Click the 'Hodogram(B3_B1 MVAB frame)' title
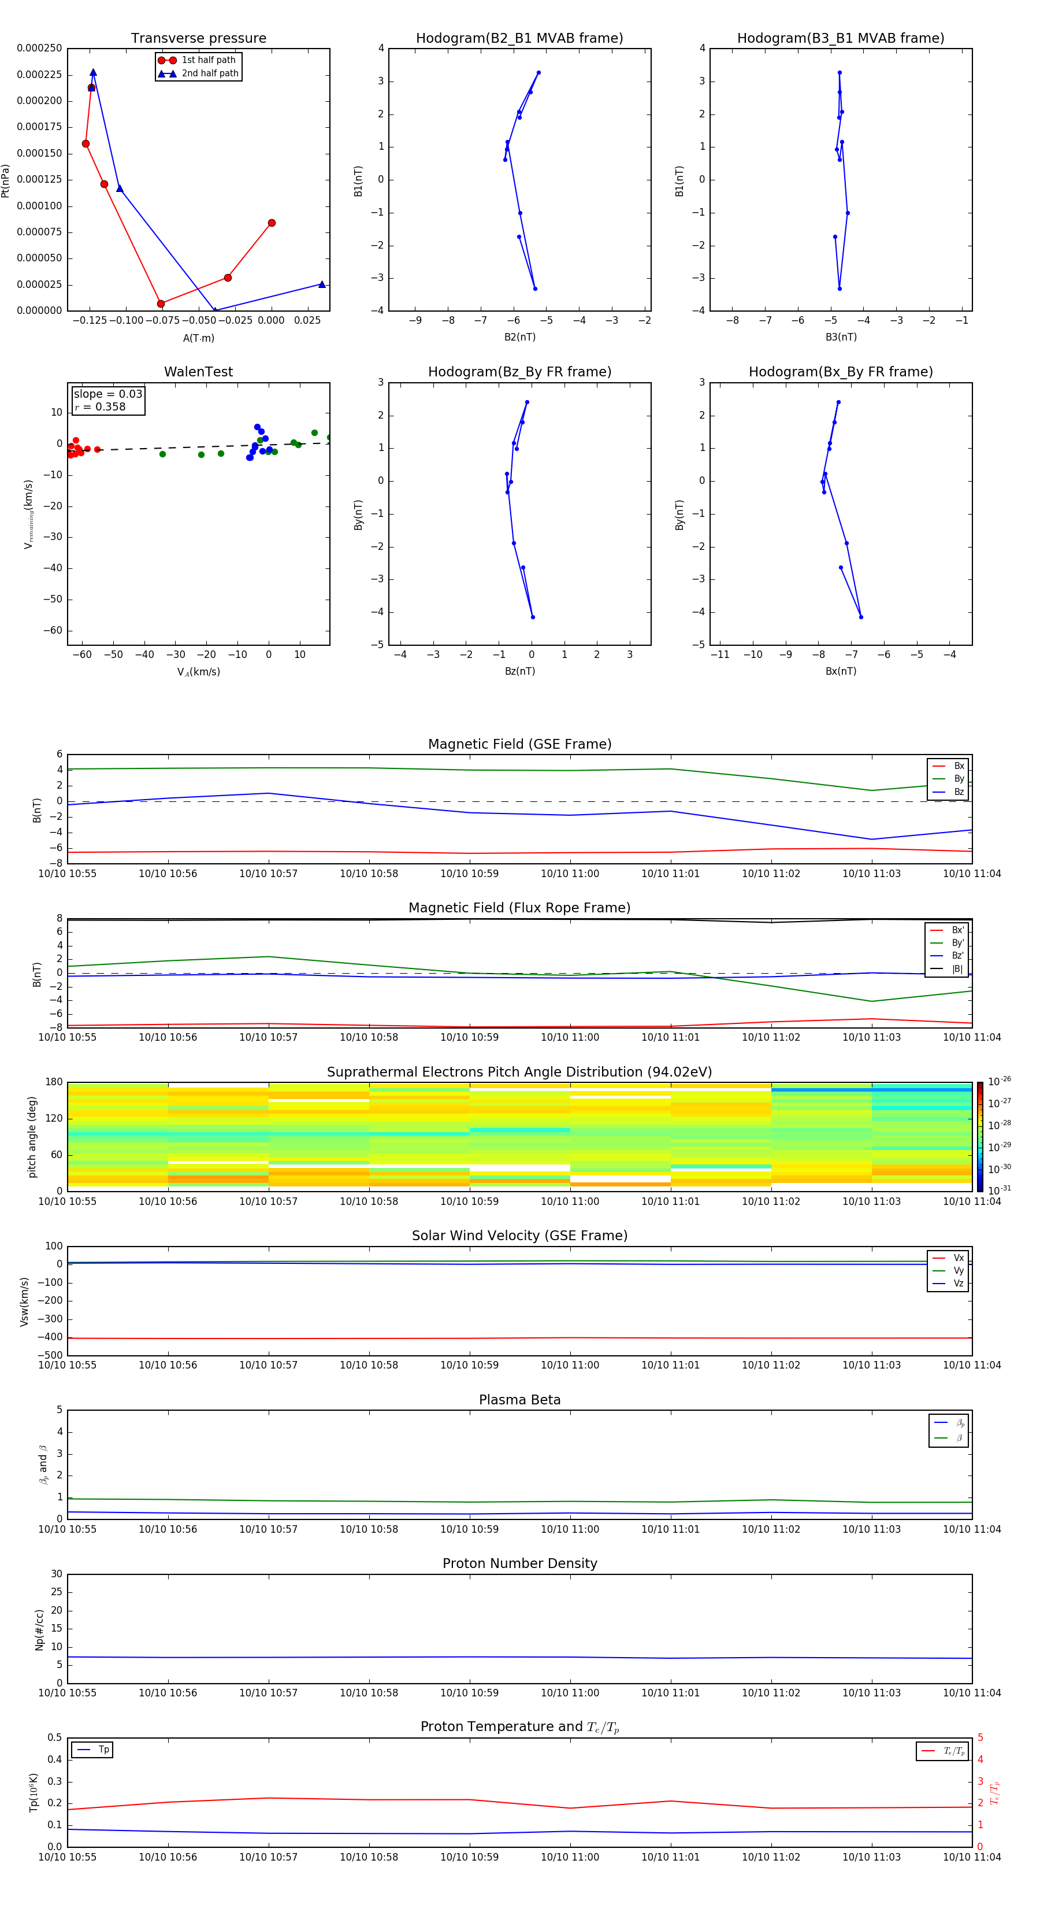This screenshot has height=1908, width=1040. 841,39
